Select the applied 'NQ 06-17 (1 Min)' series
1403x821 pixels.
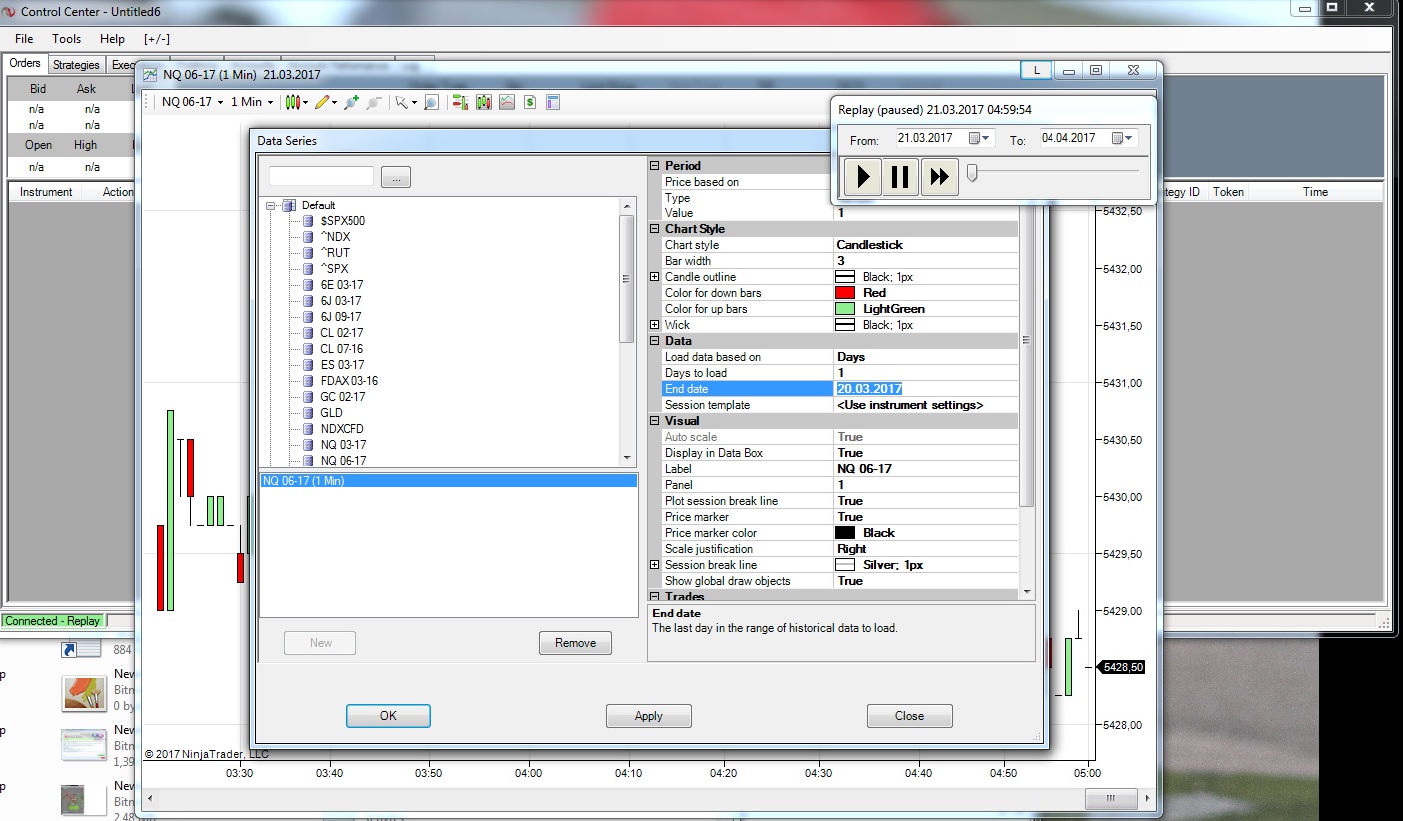click(448, 481)
